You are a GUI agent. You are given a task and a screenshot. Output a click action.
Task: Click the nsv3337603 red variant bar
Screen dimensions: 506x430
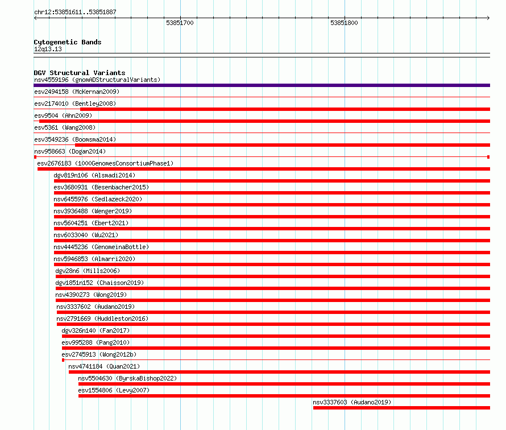pos(401,408)
